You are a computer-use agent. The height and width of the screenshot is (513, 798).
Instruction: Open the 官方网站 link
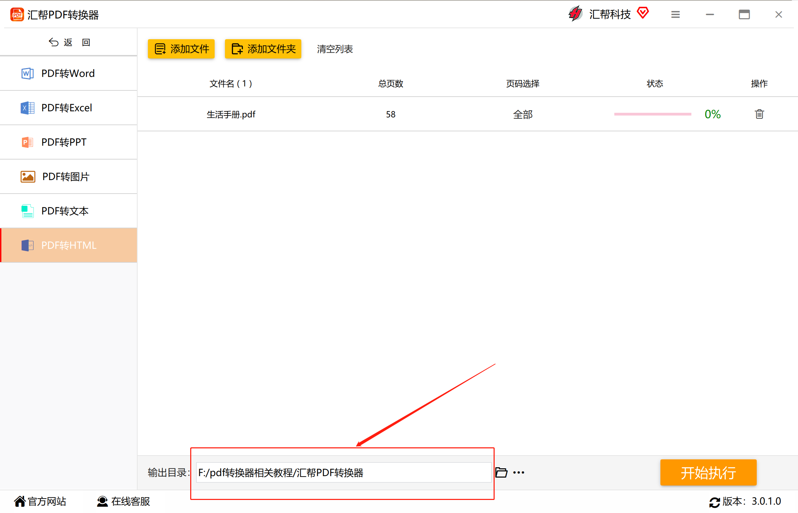[40, 501]
